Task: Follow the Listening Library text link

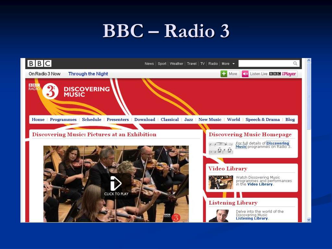Action: (252, 218)
